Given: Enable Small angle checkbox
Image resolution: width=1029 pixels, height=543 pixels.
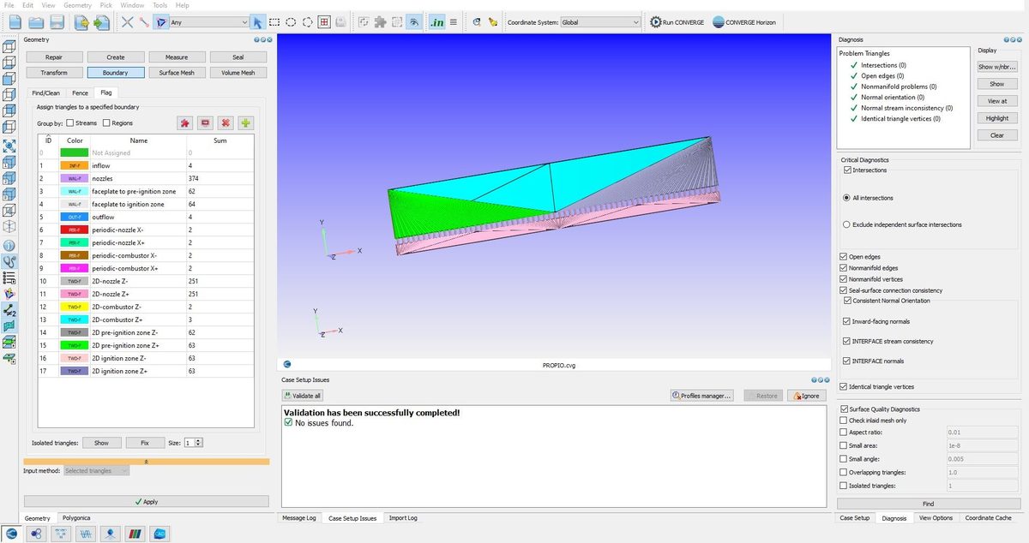Looking at the screenshot, I should pos(844,459).
